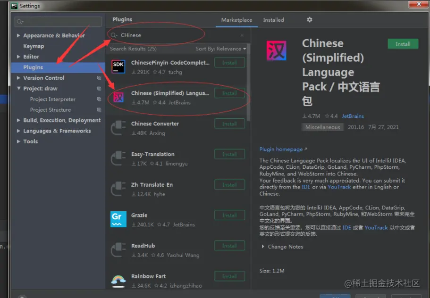Install the Zh-Translate-En plugin
This screenshot has height=298, width=430.
[x=229, y=185]
